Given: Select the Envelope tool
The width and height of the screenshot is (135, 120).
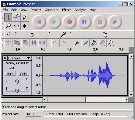Looking at the screenshot, I should tap(16, 17).
